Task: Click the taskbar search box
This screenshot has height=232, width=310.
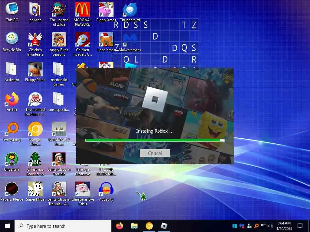Action: [63, 226]
